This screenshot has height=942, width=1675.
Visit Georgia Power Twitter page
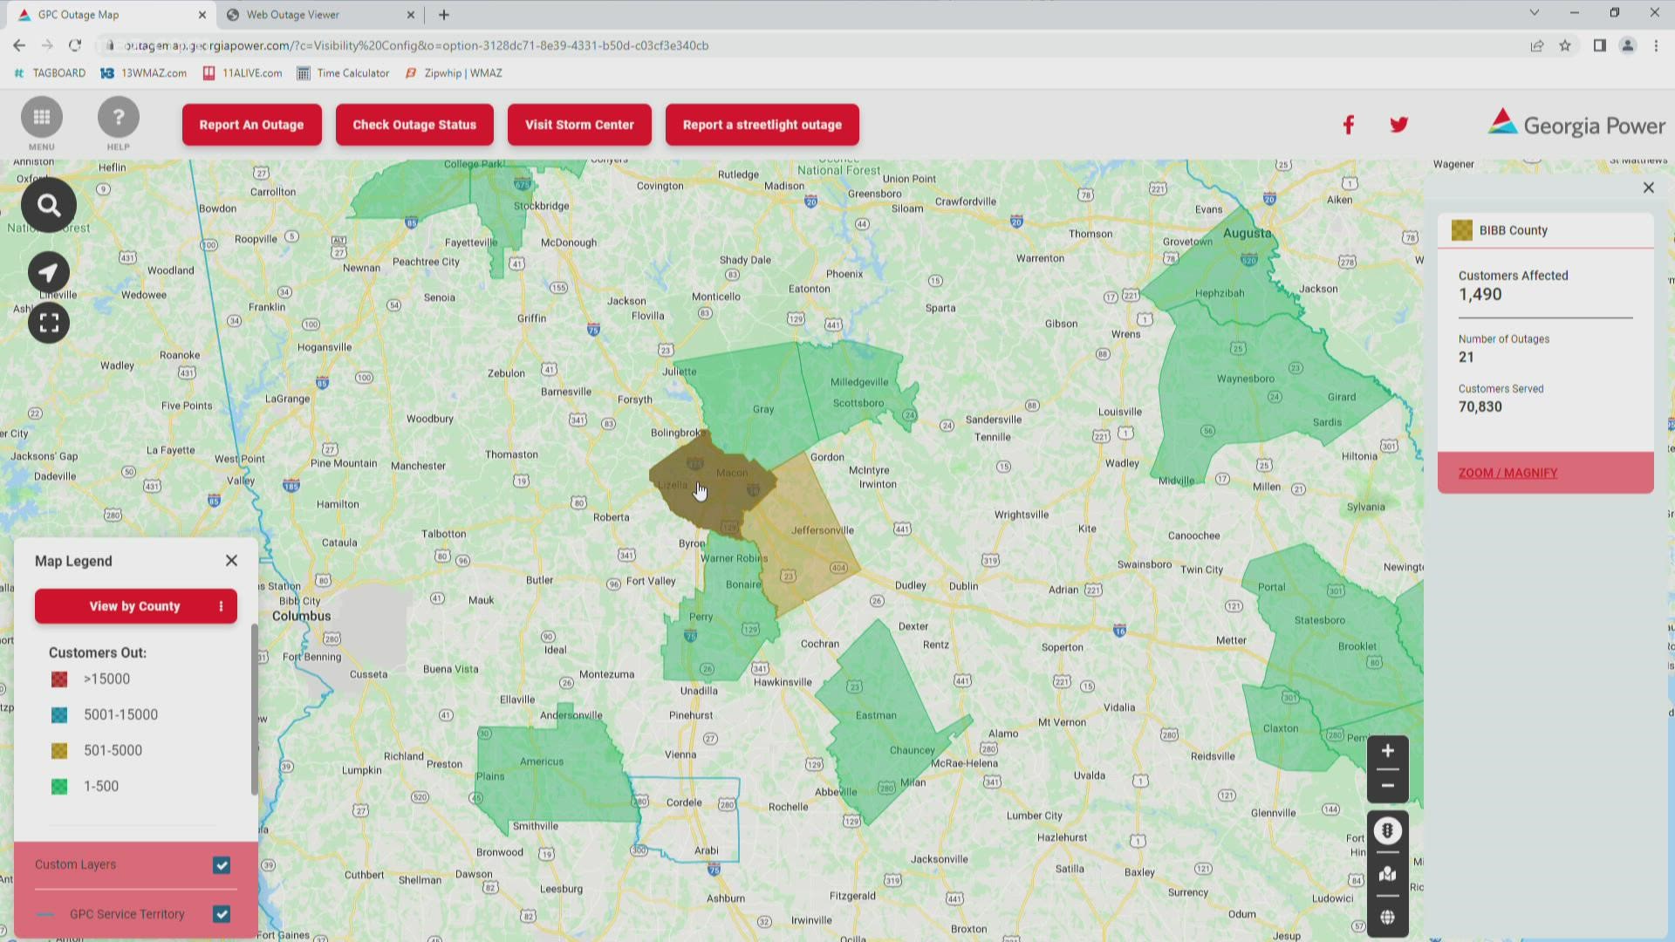1398,125
